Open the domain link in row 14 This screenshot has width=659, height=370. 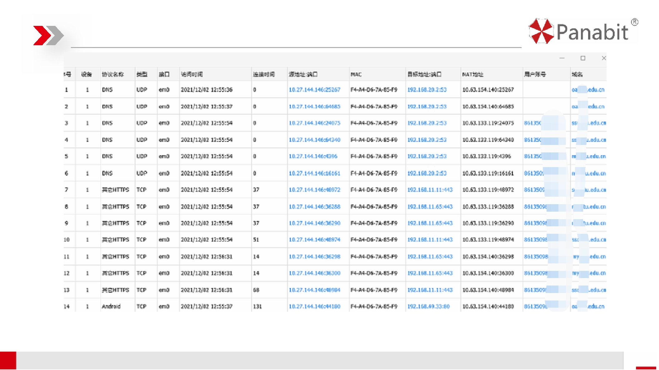coord(588,307)
